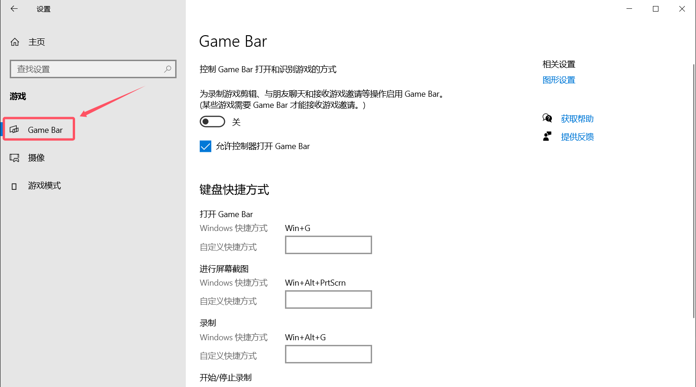The width and height of the screenshot is (696, 387).
Task: Click the 相关设置 heading
Action: click(559, 64)
